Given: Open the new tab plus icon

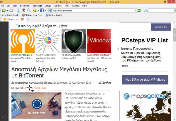Looking at the screenshot, I should tap(28, 19).
